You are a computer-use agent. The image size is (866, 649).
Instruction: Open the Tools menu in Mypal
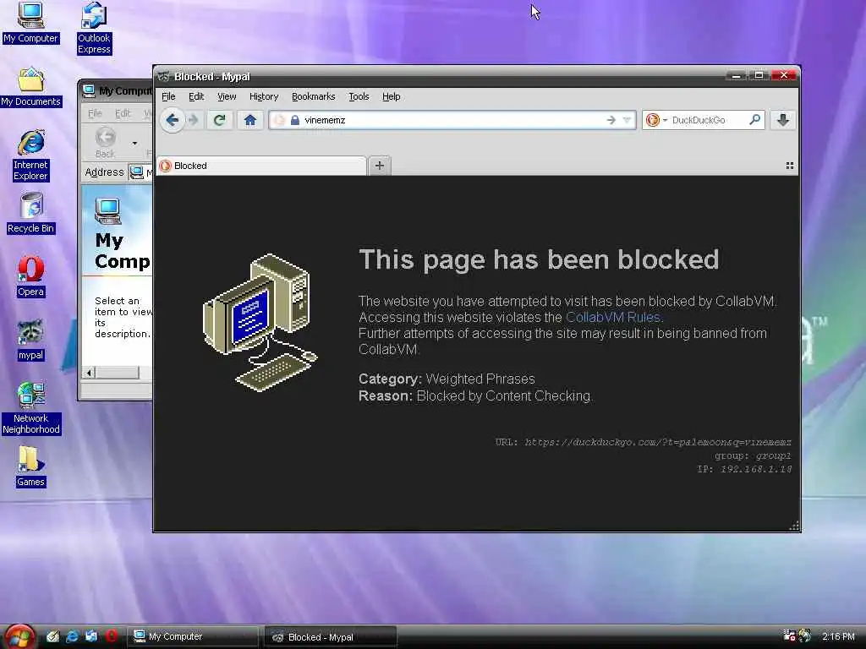[x=359, y=96]
